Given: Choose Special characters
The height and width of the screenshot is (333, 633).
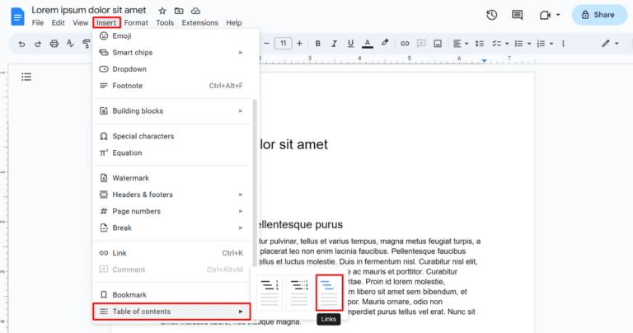Looking at the screenshot, I should tap(172, 136).
